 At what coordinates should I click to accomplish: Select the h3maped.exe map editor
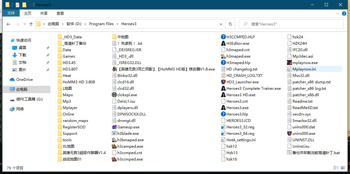tap(238, 56)
